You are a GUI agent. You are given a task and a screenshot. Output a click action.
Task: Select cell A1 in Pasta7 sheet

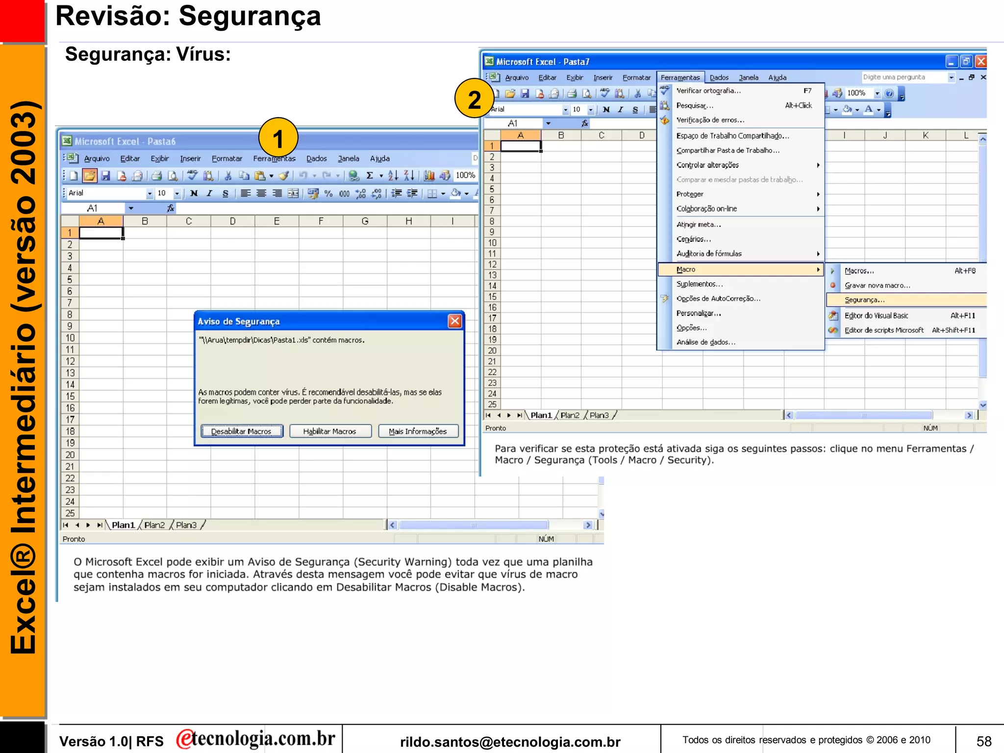(521, 146)
